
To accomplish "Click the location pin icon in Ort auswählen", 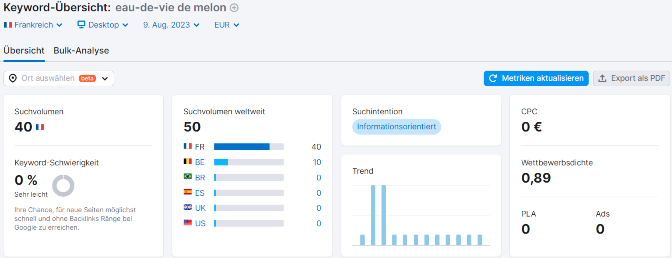I will point(13,78).
